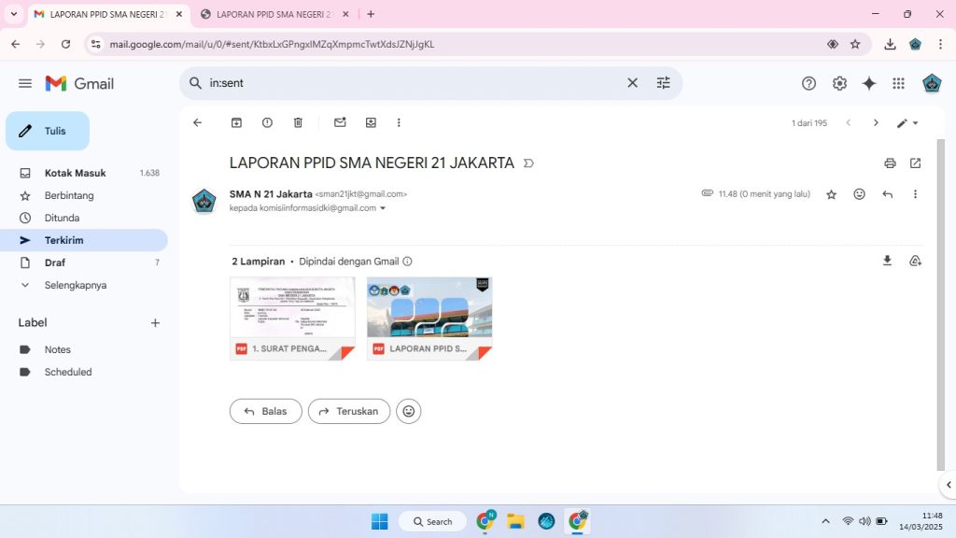Mark the conversation as important next to the subject

click(x=528, y=163)
